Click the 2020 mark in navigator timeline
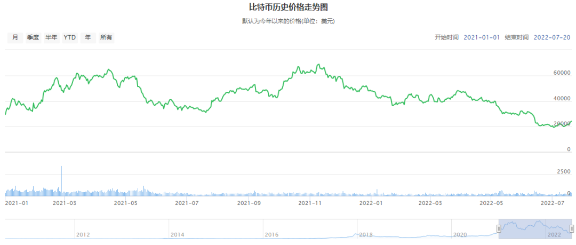576x245 pixels. point(460,234)
